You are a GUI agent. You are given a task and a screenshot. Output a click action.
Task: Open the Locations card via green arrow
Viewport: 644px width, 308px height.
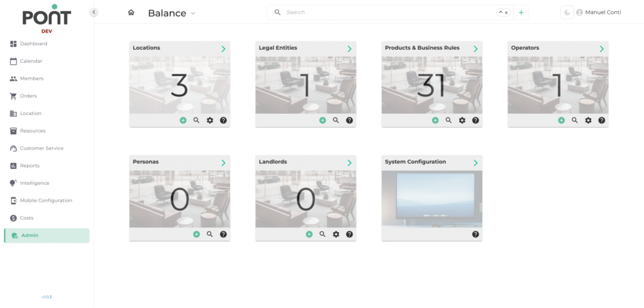pyautogui.click(x=223, y=48)
